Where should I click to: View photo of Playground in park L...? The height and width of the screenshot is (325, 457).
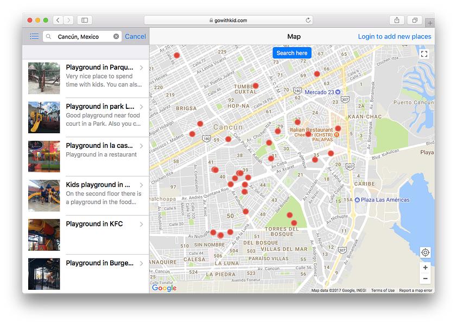click(44, 117)
